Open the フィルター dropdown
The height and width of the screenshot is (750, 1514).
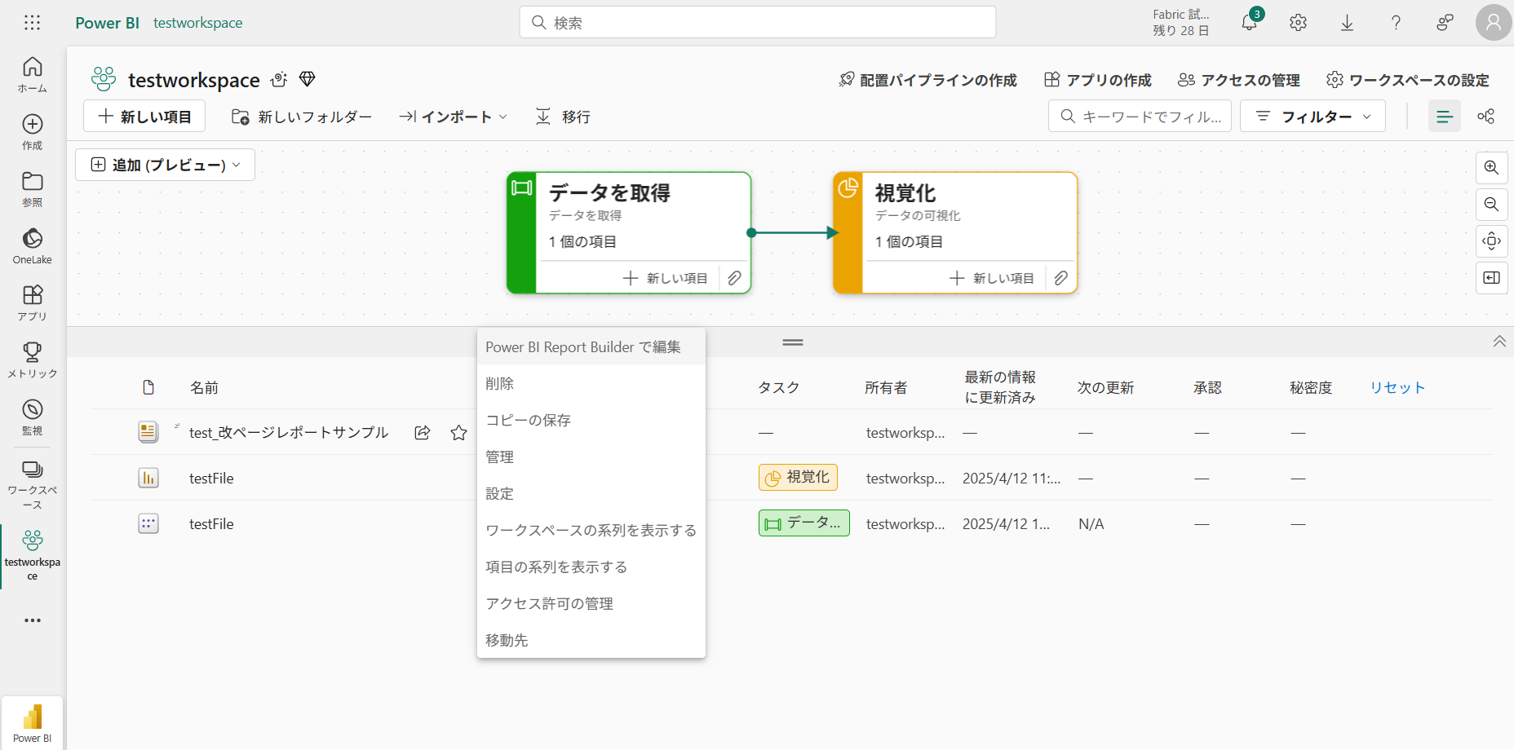pyautogui.click(x=1313, y=117)
